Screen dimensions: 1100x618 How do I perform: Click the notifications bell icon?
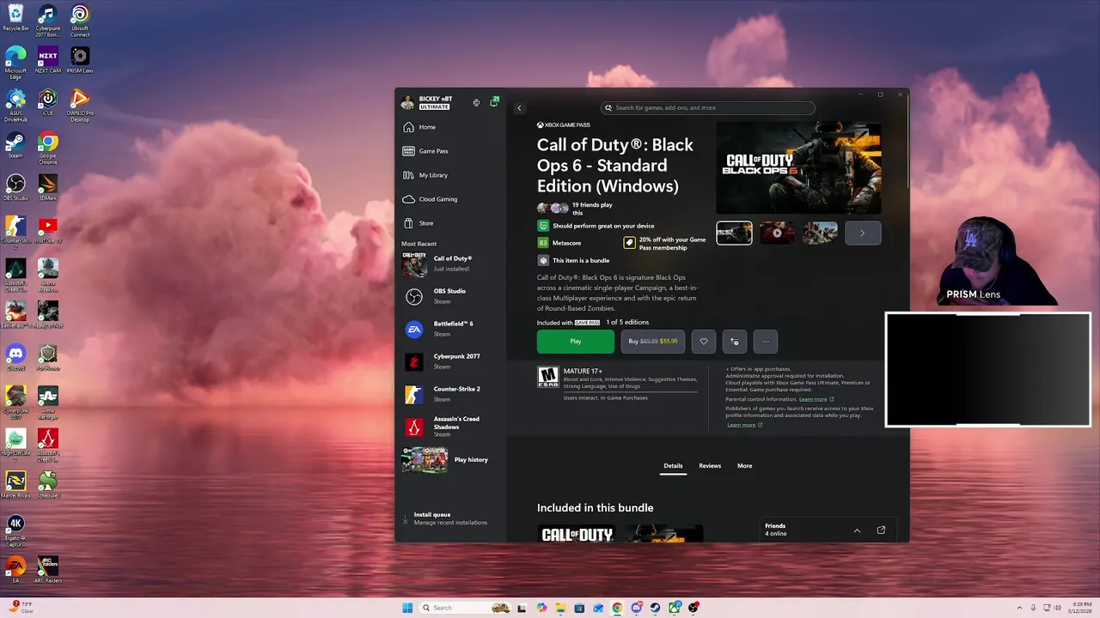tap(494, 102)
